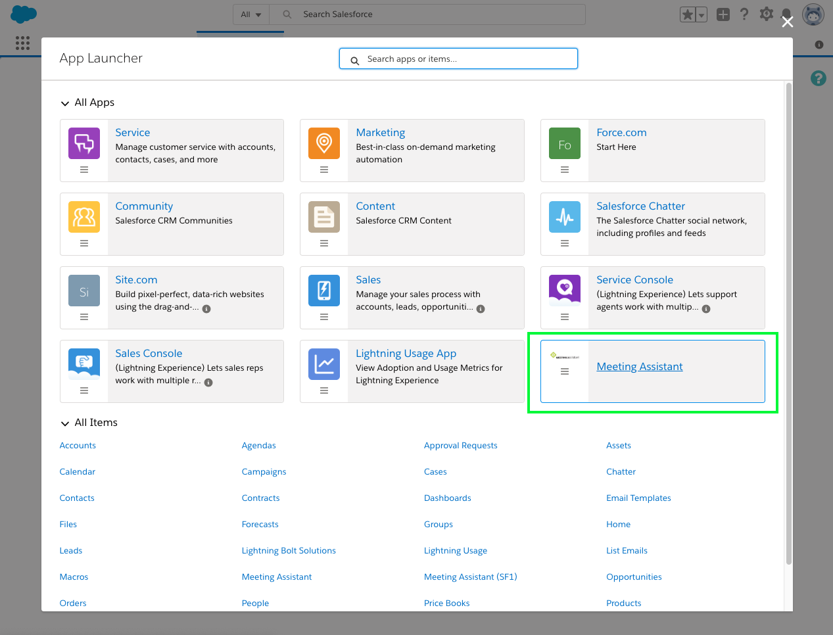
Task: Click the teal help circle at right edge
Action: (818, 78)
